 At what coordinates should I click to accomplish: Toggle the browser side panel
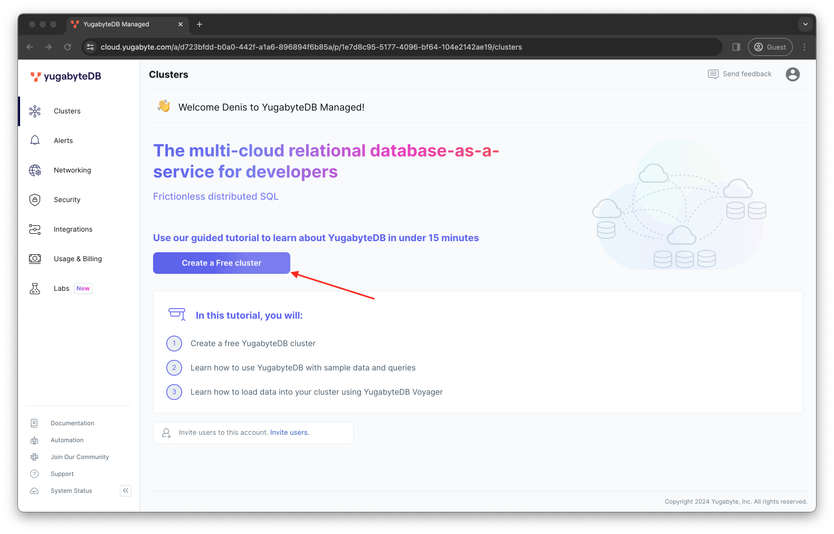click(x=736, y=47)
